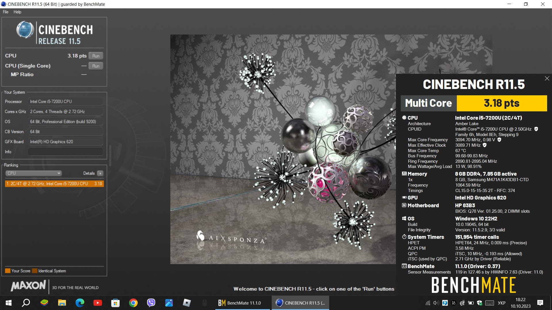Image resolution: width=552 pixels, height=310 pixels.
Task: Launch Microsoft Edge from the taskbar
Action: (x=80, y=303)
